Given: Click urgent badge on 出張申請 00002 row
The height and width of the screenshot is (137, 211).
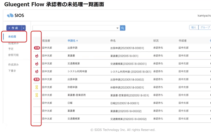Looking at the screenshot, I should click(x=37, y=79).
